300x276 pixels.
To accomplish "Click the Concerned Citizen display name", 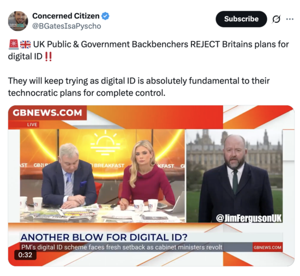I will click(x=66, y=16).
